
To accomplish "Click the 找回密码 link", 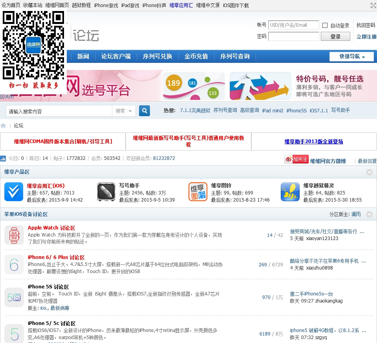I will [366, 25].
